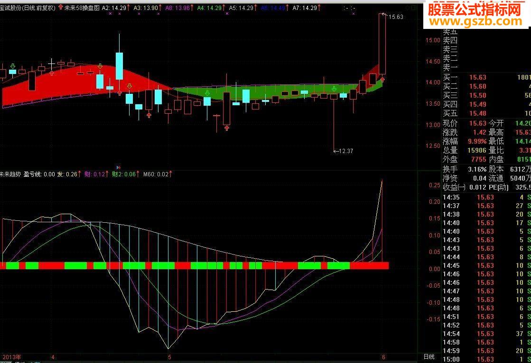Select the 买三 15.50 bid row
The height and width of the screenshot is (363, 531).
pos(487,95)
